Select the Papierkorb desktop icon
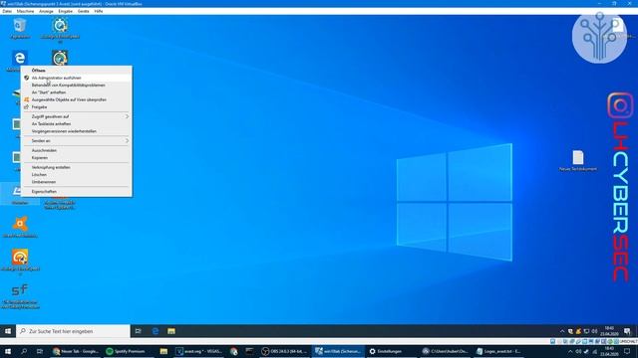 pos(20,29)
